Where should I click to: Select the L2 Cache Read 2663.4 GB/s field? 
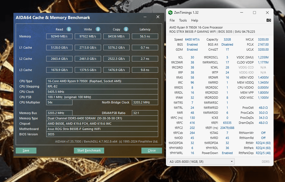coord(59,59)
